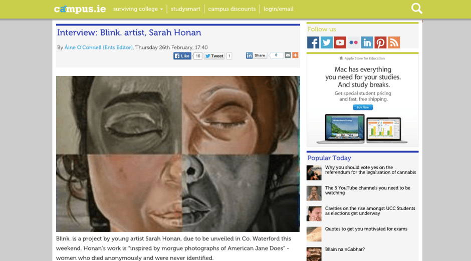Open the Twitter follow icon

(327, 42)
